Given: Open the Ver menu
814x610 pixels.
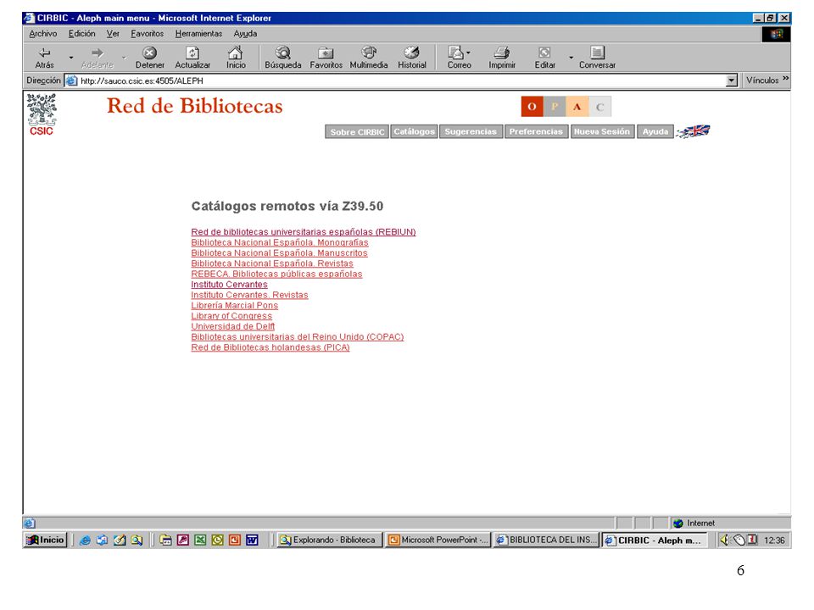Looking at the screenshot, I should (x=113, y=34).
